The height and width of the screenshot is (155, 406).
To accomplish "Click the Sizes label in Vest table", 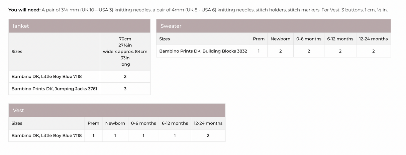I will [17, 123].
